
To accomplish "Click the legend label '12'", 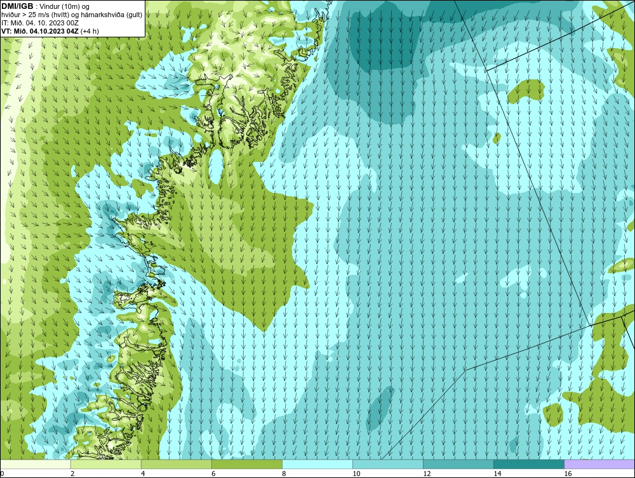I will coord(427,474).
